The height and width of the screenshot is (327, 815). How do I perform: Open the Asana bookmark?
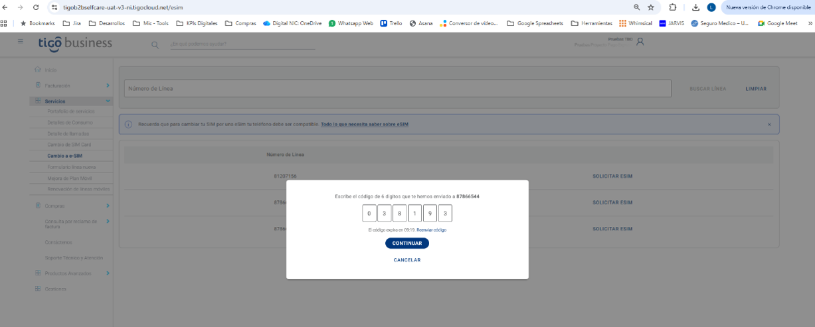tap(421, 23)
